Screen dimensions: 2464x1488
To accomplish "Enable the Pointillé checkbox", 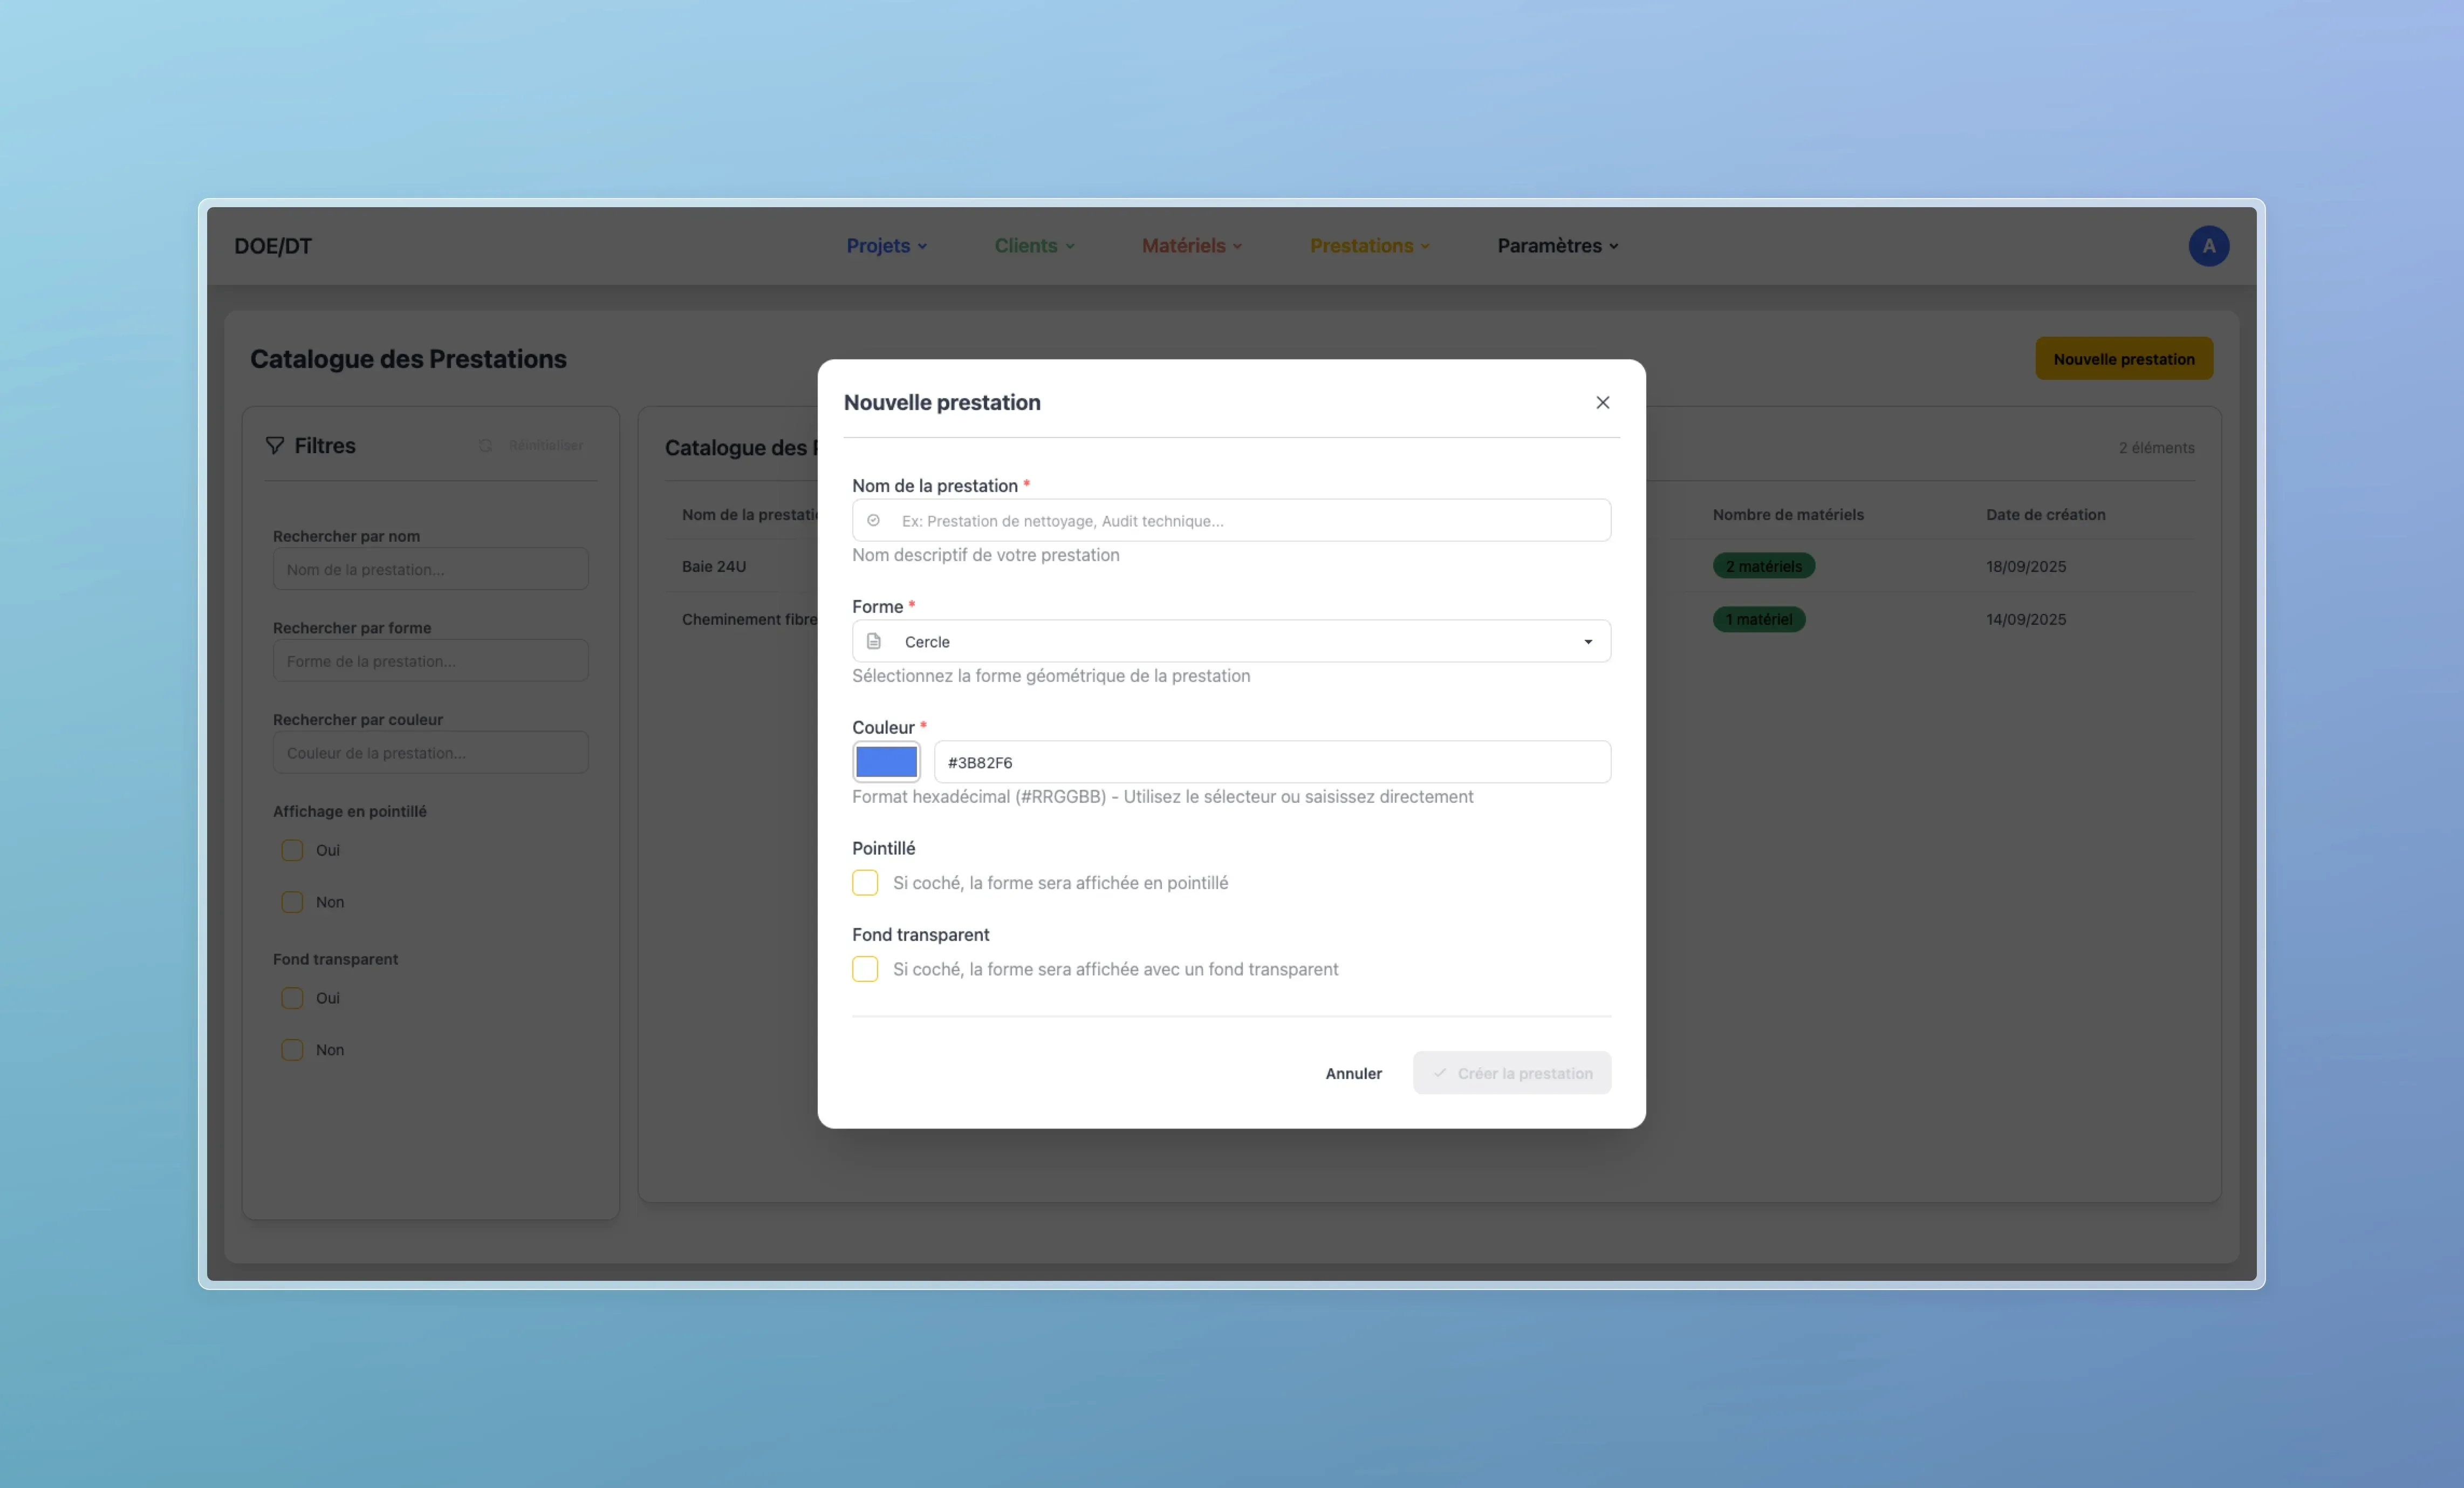I will pos(865,883).
